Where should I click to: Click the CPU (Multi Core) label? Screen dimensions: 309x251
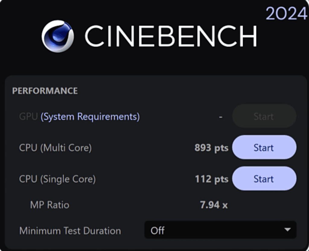click(x=55, y=148)
